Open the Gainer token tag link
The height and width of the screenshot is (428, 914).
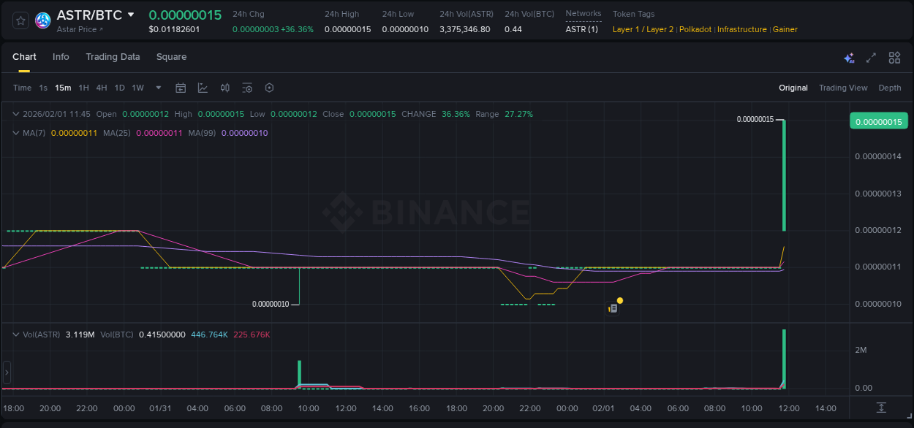coord(785,29)
